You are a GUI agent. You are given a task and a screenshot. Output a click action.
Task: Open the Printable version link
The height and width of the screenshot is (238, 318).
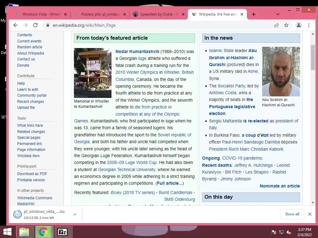pyautogui.click(x=31, y=180)
